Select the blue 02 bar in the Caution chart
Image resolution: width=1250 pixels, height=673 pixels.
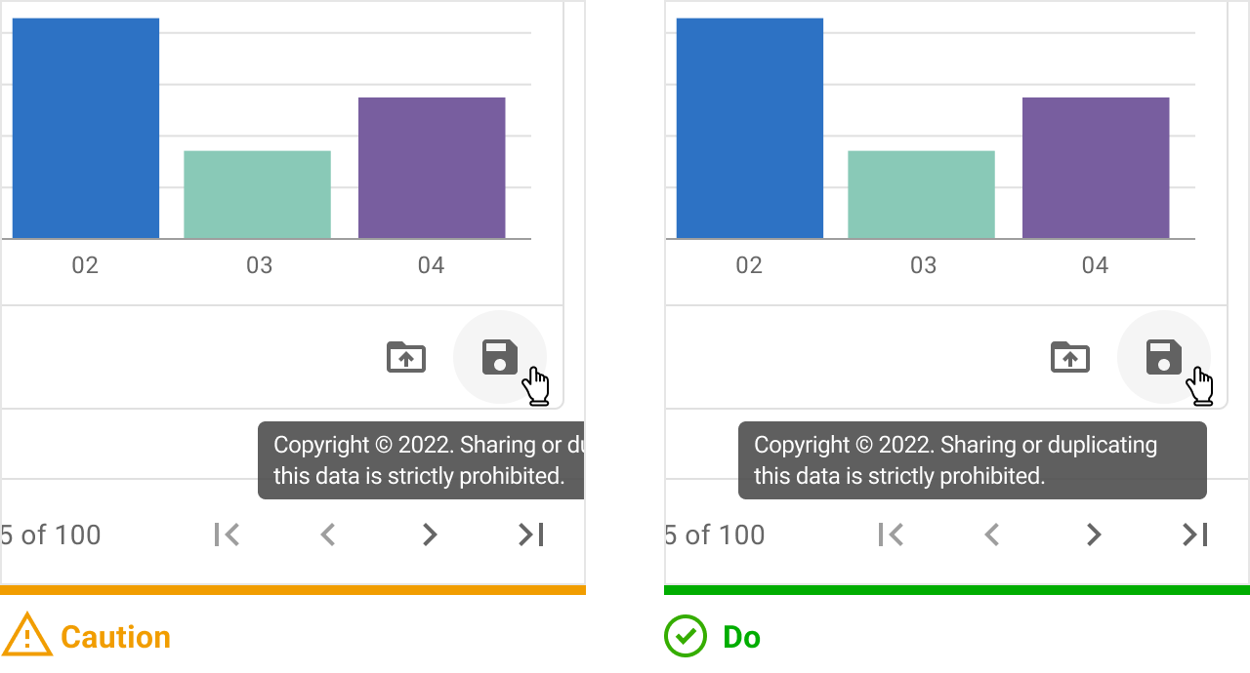(86, 128)
